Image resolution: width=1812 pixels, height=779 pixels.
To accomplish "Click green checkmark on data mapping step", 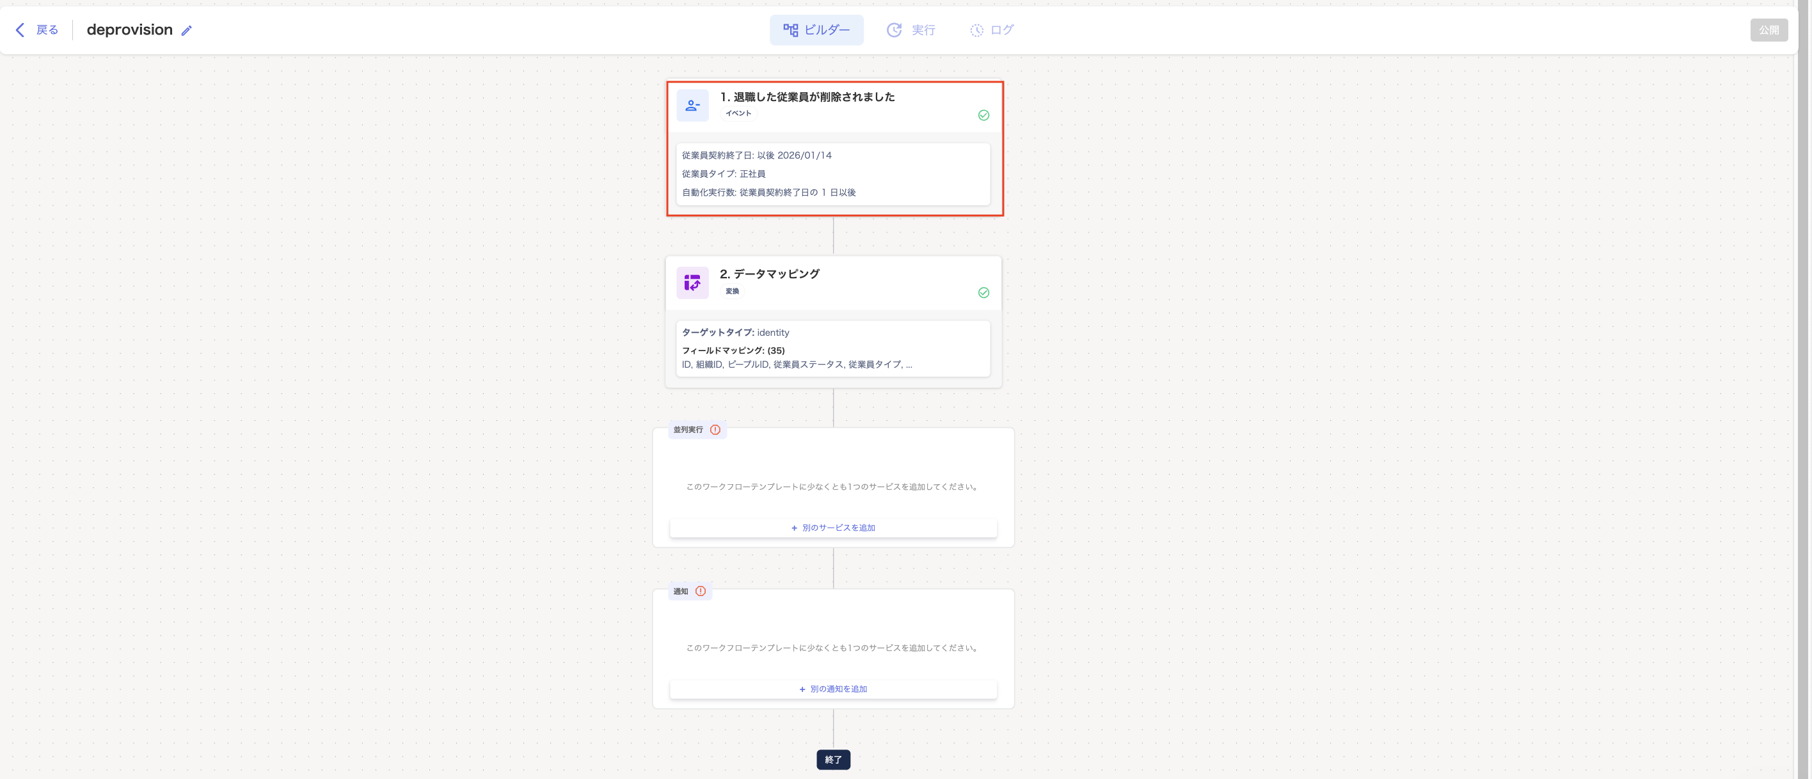I will pos(983,292).
